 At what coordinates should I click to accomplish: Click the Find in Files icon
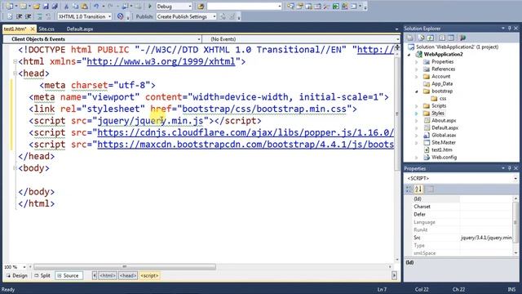(201, 7)
